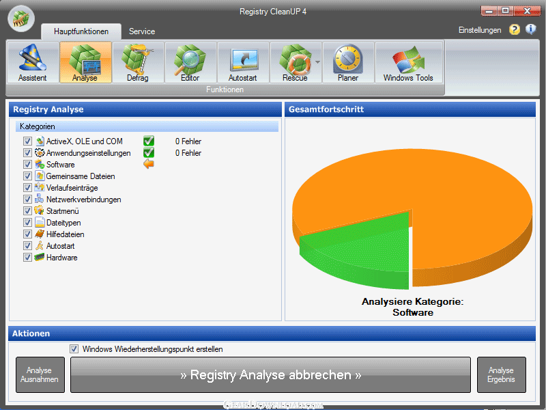Disable the Startmenü checkbox

click(27, 211)
